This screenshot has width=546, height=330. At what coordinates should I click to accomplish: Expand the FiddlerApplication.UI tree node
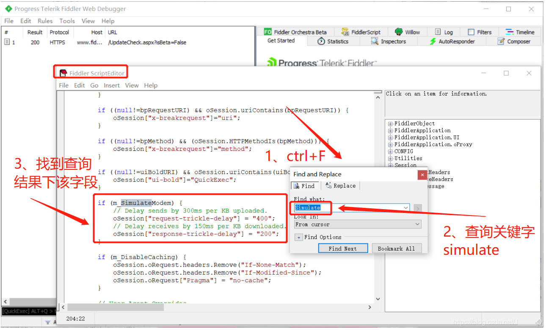pos(390,138)
